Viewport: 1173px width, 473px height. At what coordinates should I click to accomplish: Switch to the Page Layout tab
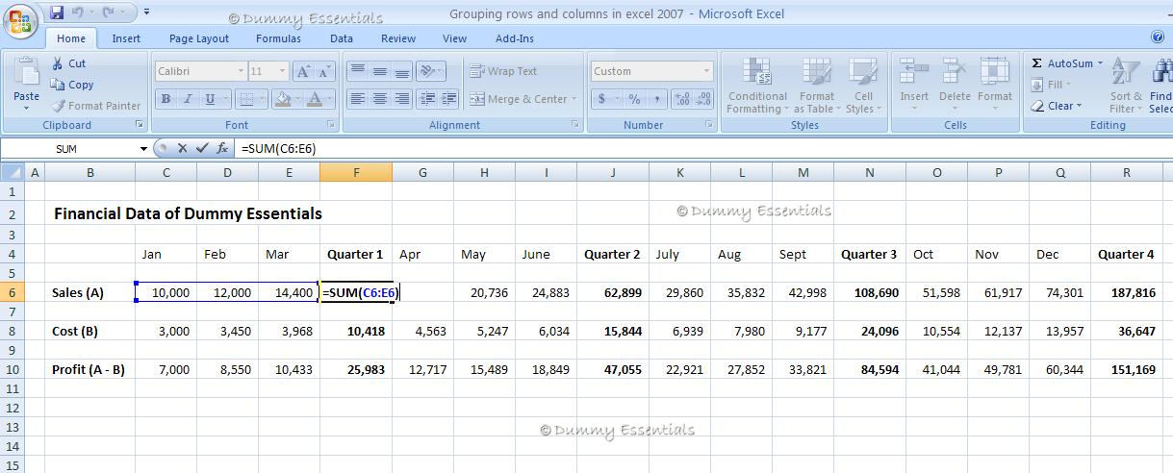tap(199, 38)
